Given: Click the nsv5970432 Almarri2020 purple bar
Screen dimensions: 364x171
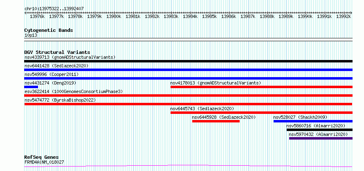Looking at the screenshot, I should tap(321, 138).
